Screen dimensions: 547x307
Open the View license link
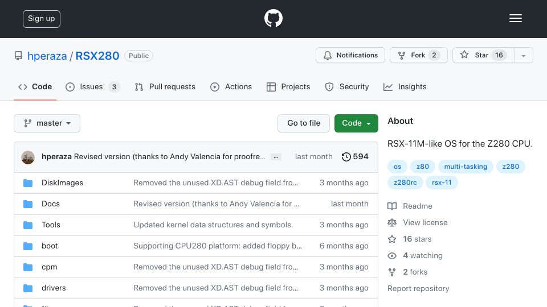click(x=425, y=222)
